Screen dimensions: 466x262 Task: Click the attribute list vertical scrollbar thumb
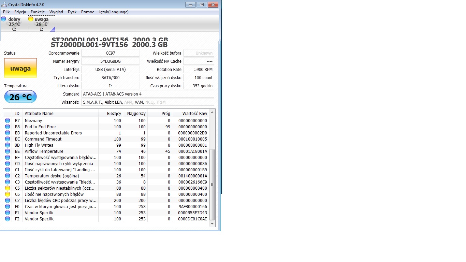click(212, 185)
